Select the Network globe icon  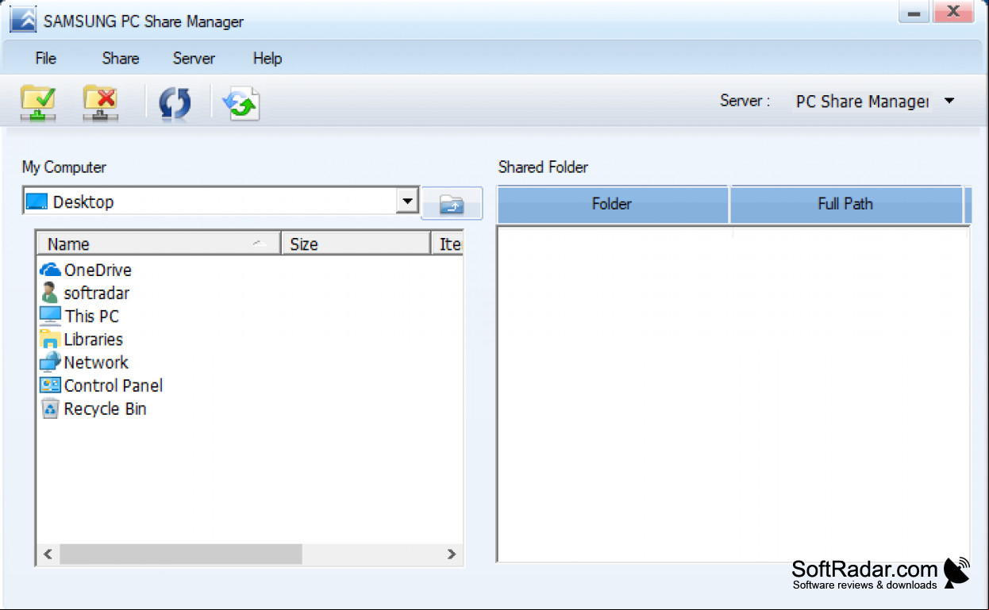pyautogui.click(x=50, y=362)
